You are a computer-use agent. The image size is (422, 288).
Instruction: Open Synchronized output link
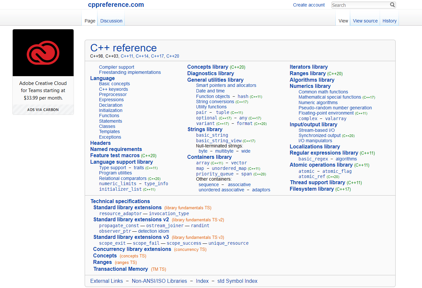pos(319,135)
